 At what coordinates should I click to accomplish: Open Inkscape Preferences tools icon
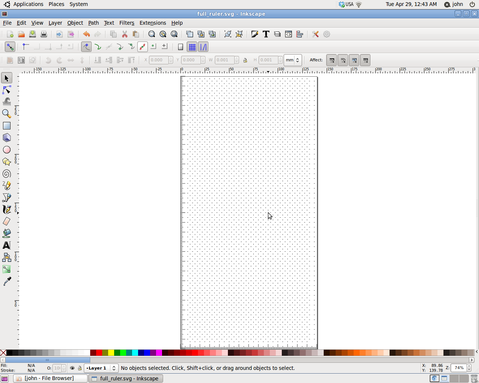[315, 34]
